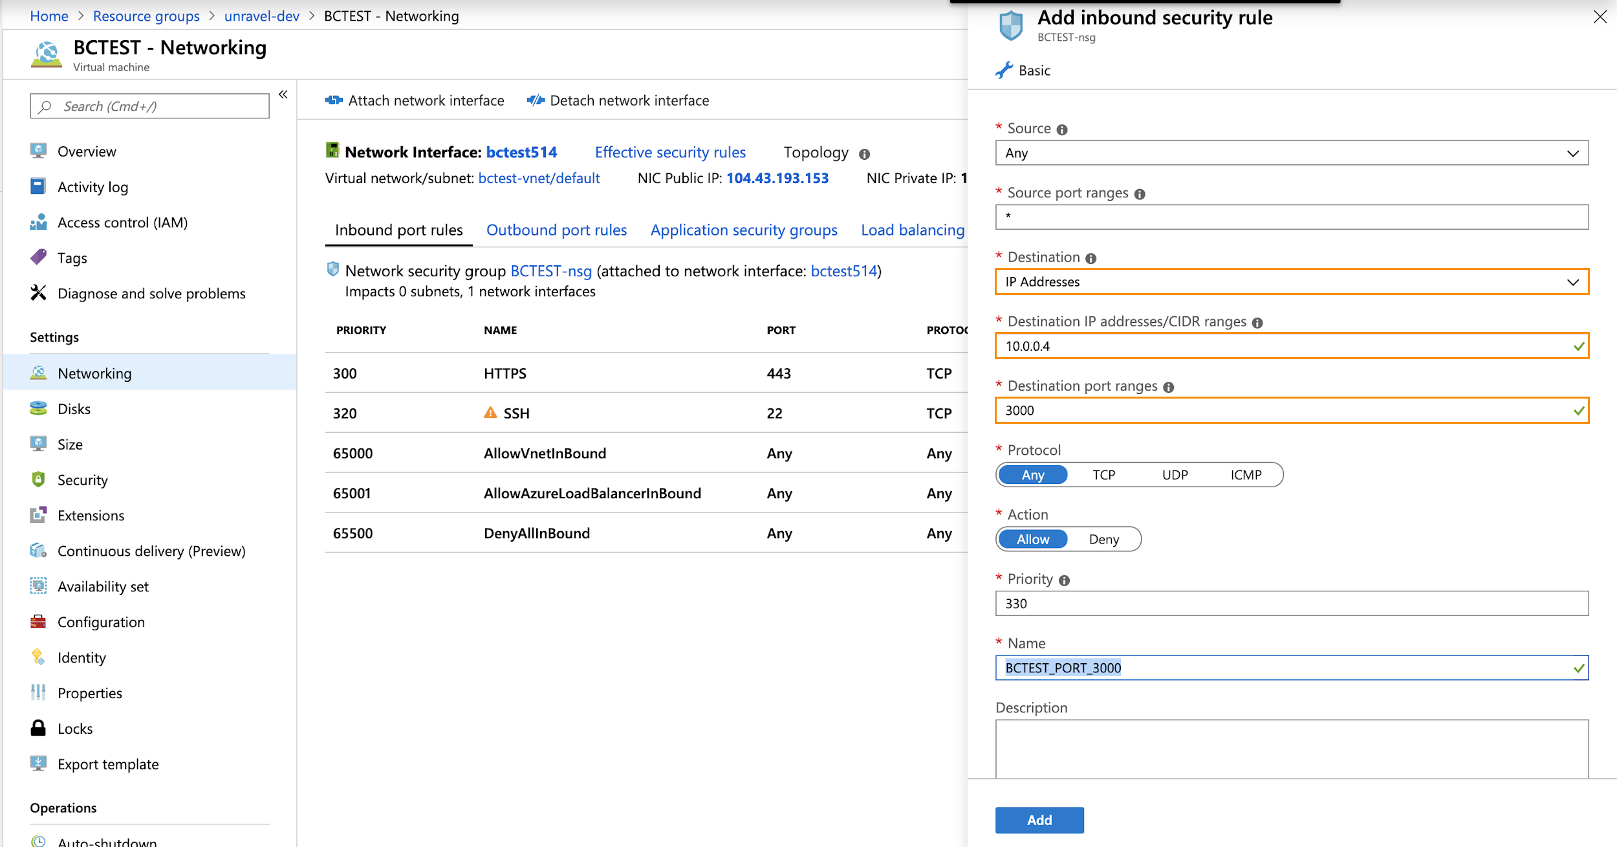Viewport: 1617px width, 847px height.
Task: Switch to Outbound port rules tab
Action: [556, 230]
